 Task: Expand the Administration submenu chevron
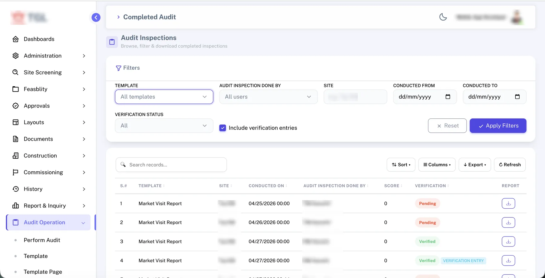pos(84,56)
